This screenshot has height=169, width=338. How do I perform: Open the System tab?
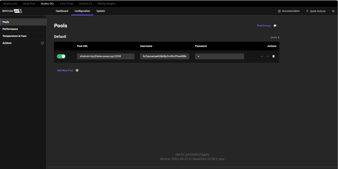click(100, 11)
